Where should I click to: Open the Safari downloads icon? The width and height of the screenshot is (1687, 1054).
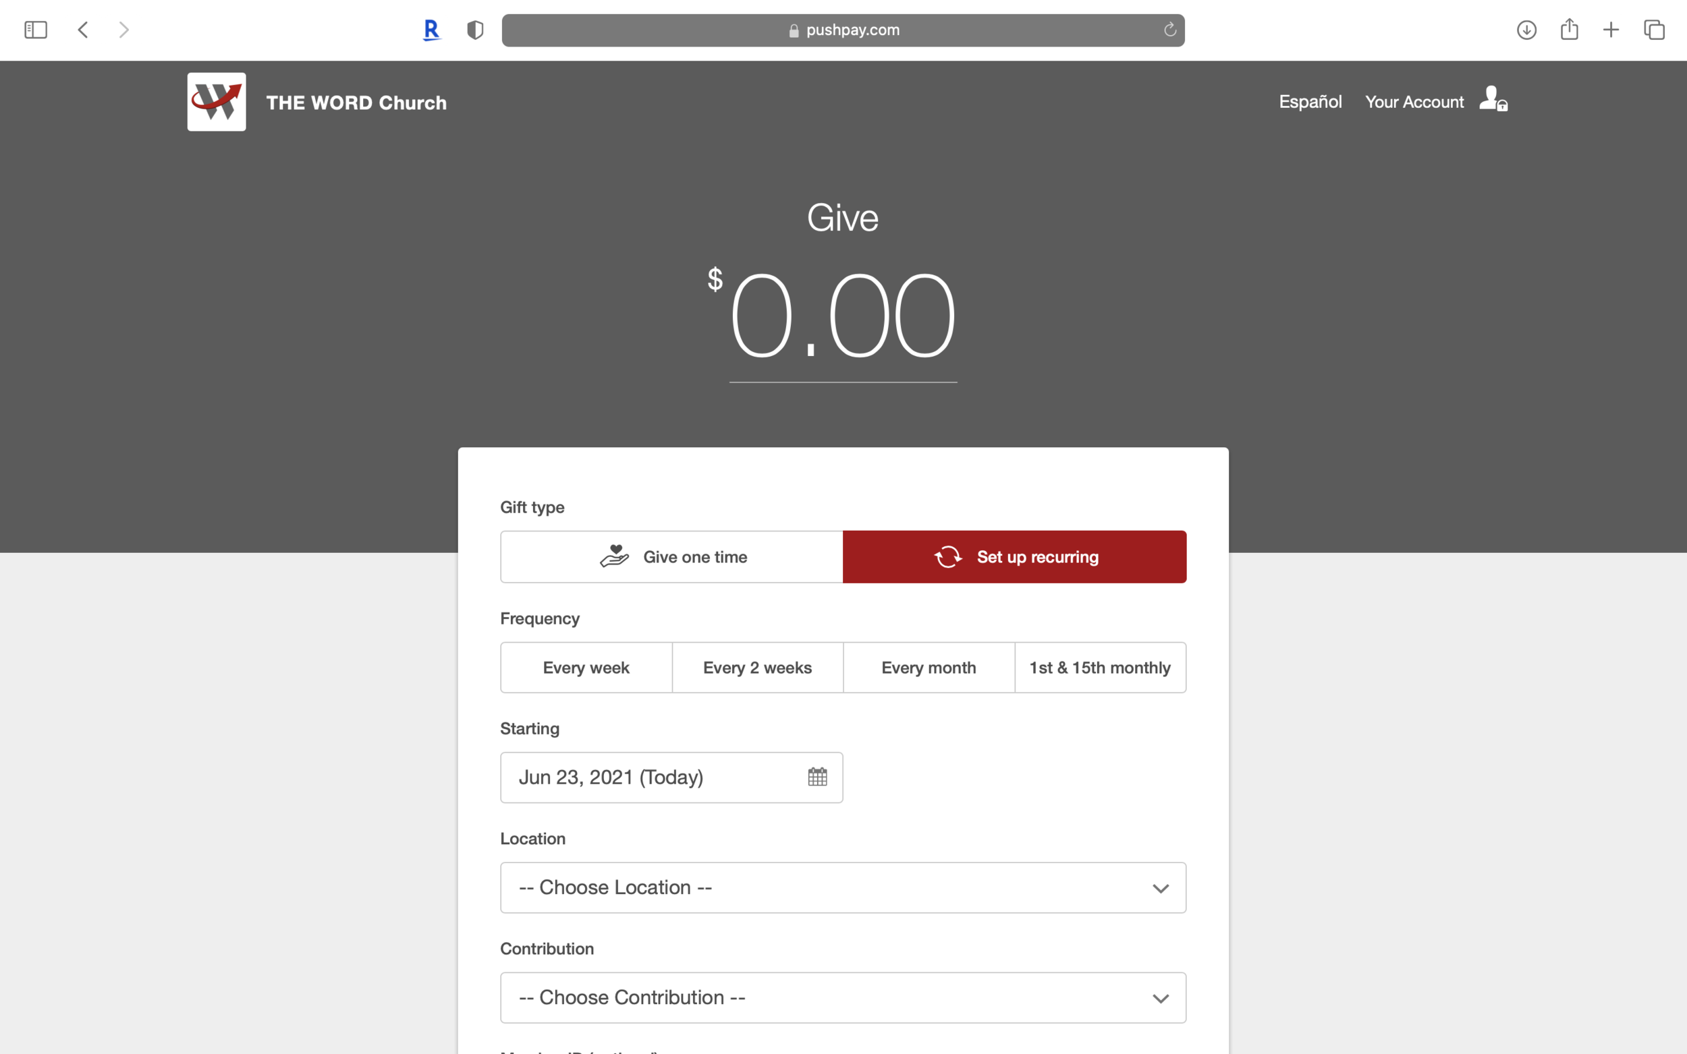[1526, 30]
